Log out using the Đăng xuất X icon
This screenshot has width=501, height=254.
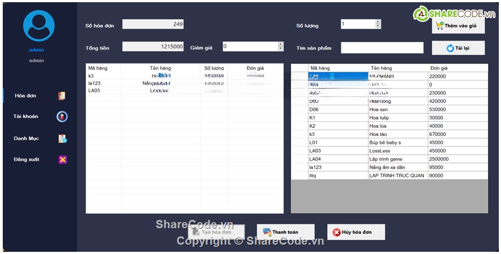(63, 160)
